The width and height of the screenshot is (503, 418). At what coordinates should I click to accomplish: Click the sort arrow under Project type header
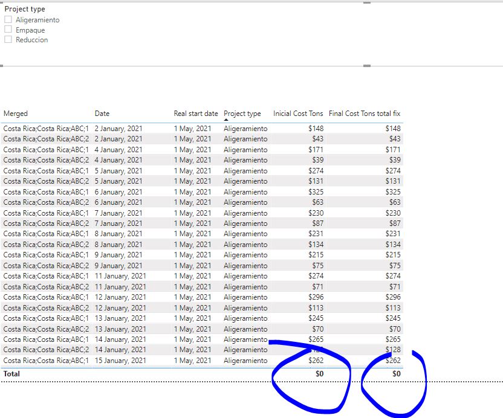(x=226, y=120)
